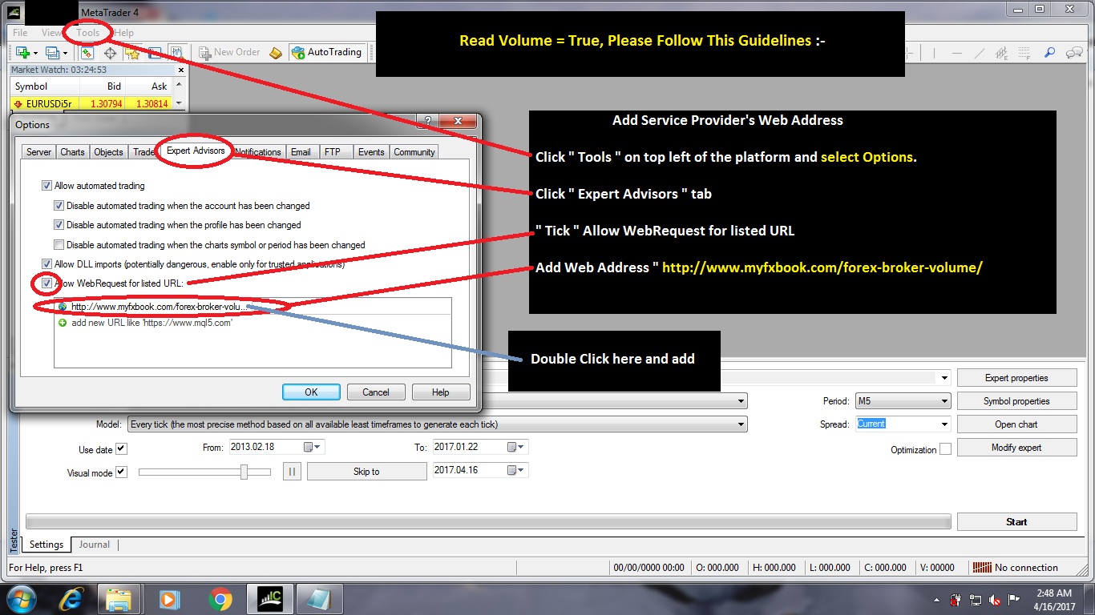Screen dimensions: 1095x615
Task: Click the Profiles toolbar icon
Action: pyautogui.click(x=53, y=53)
